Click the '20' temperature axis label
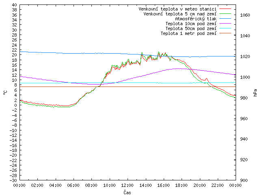The width and height of the screenshot is (260, 195). click(x=15, y=55)
